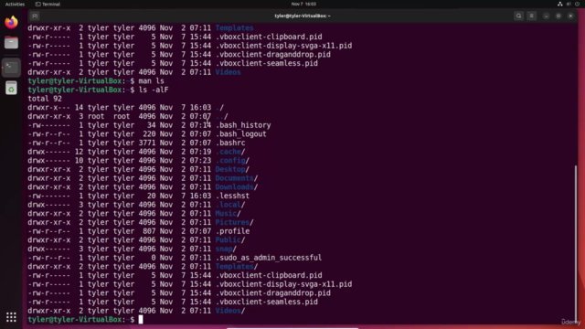585x329 pixels.
Task: Minimize the terminal window
Action: 547,16
